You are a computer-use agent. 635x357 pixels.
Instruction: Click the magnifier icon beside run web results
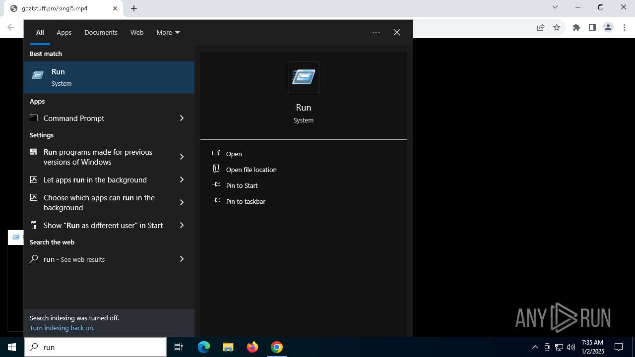tap(34, 259)
